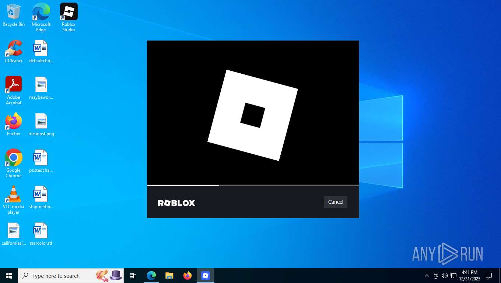The height and width of the screenshot is (283, 501).
Task: Launch Firefox from the taskbar
Action: [x=188, y=276]
